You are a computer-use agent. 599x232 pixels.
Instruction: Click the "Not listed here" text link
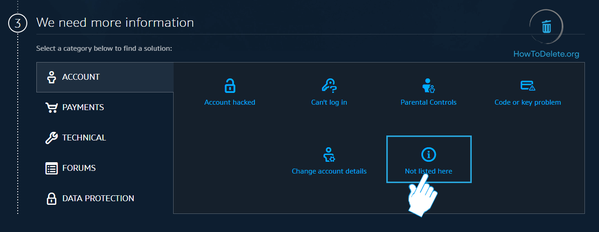pos(429,171)
